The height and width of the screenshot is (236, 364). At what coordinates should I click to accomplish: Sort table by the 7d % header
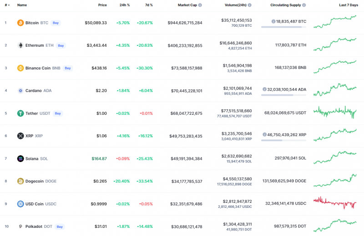[x=149, y=5]
